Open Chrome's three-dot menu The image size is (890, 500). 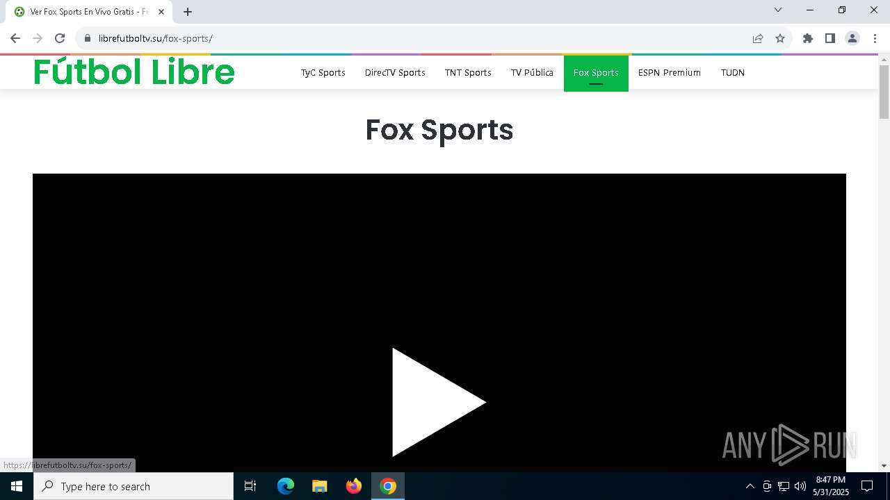(x=875, y=38)
